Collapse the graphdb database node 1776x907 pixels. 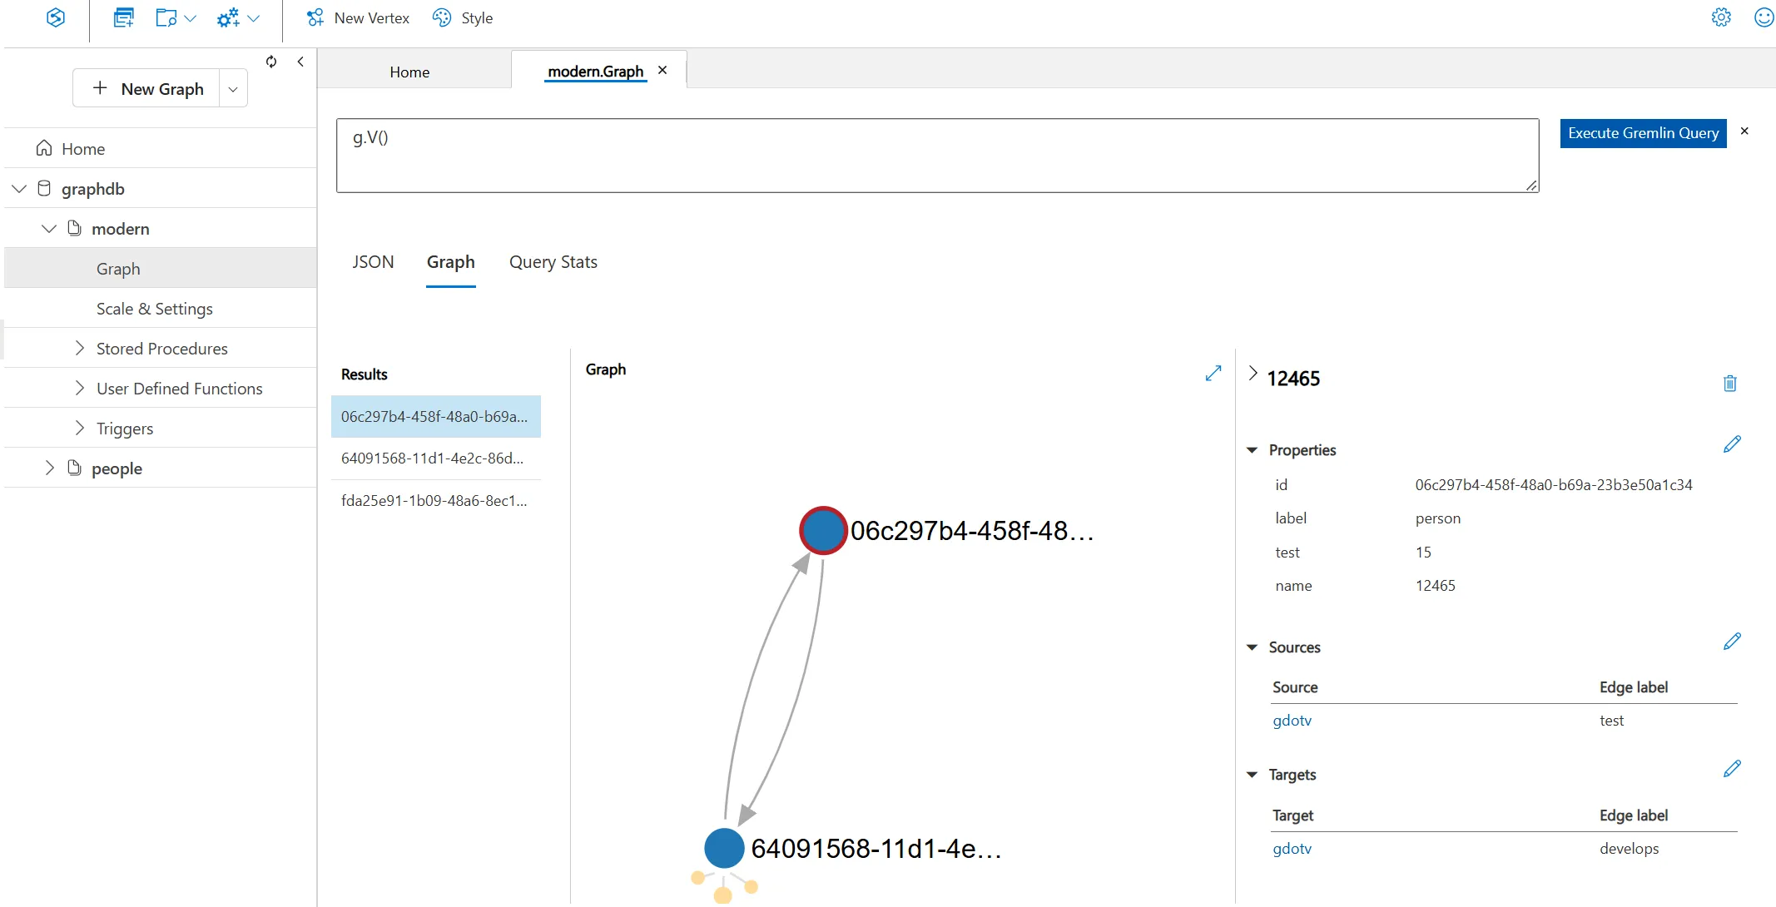pos(19,189)
